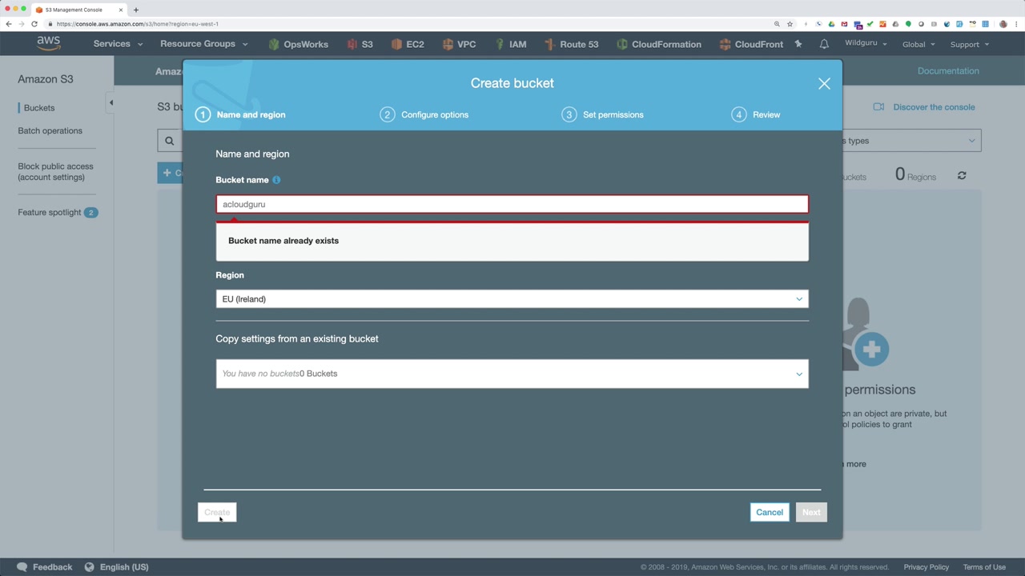This screenshot has width=1025, height=576.
Task: Expand the Support menu
Action: [970, 44]
